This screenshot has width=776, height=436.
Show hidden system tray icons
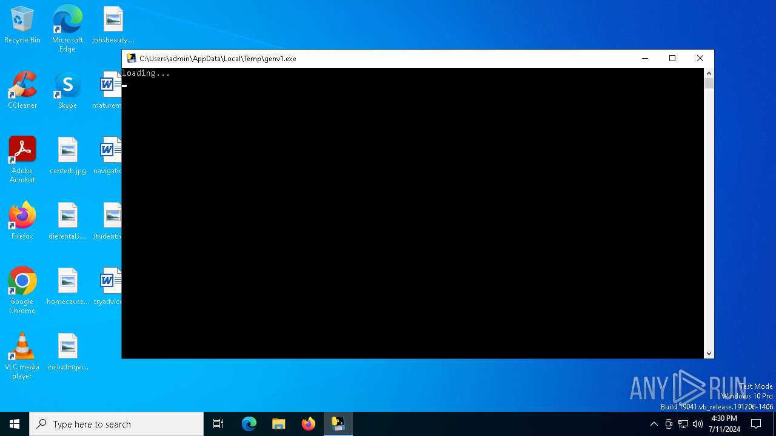click(x=654, y=424)
